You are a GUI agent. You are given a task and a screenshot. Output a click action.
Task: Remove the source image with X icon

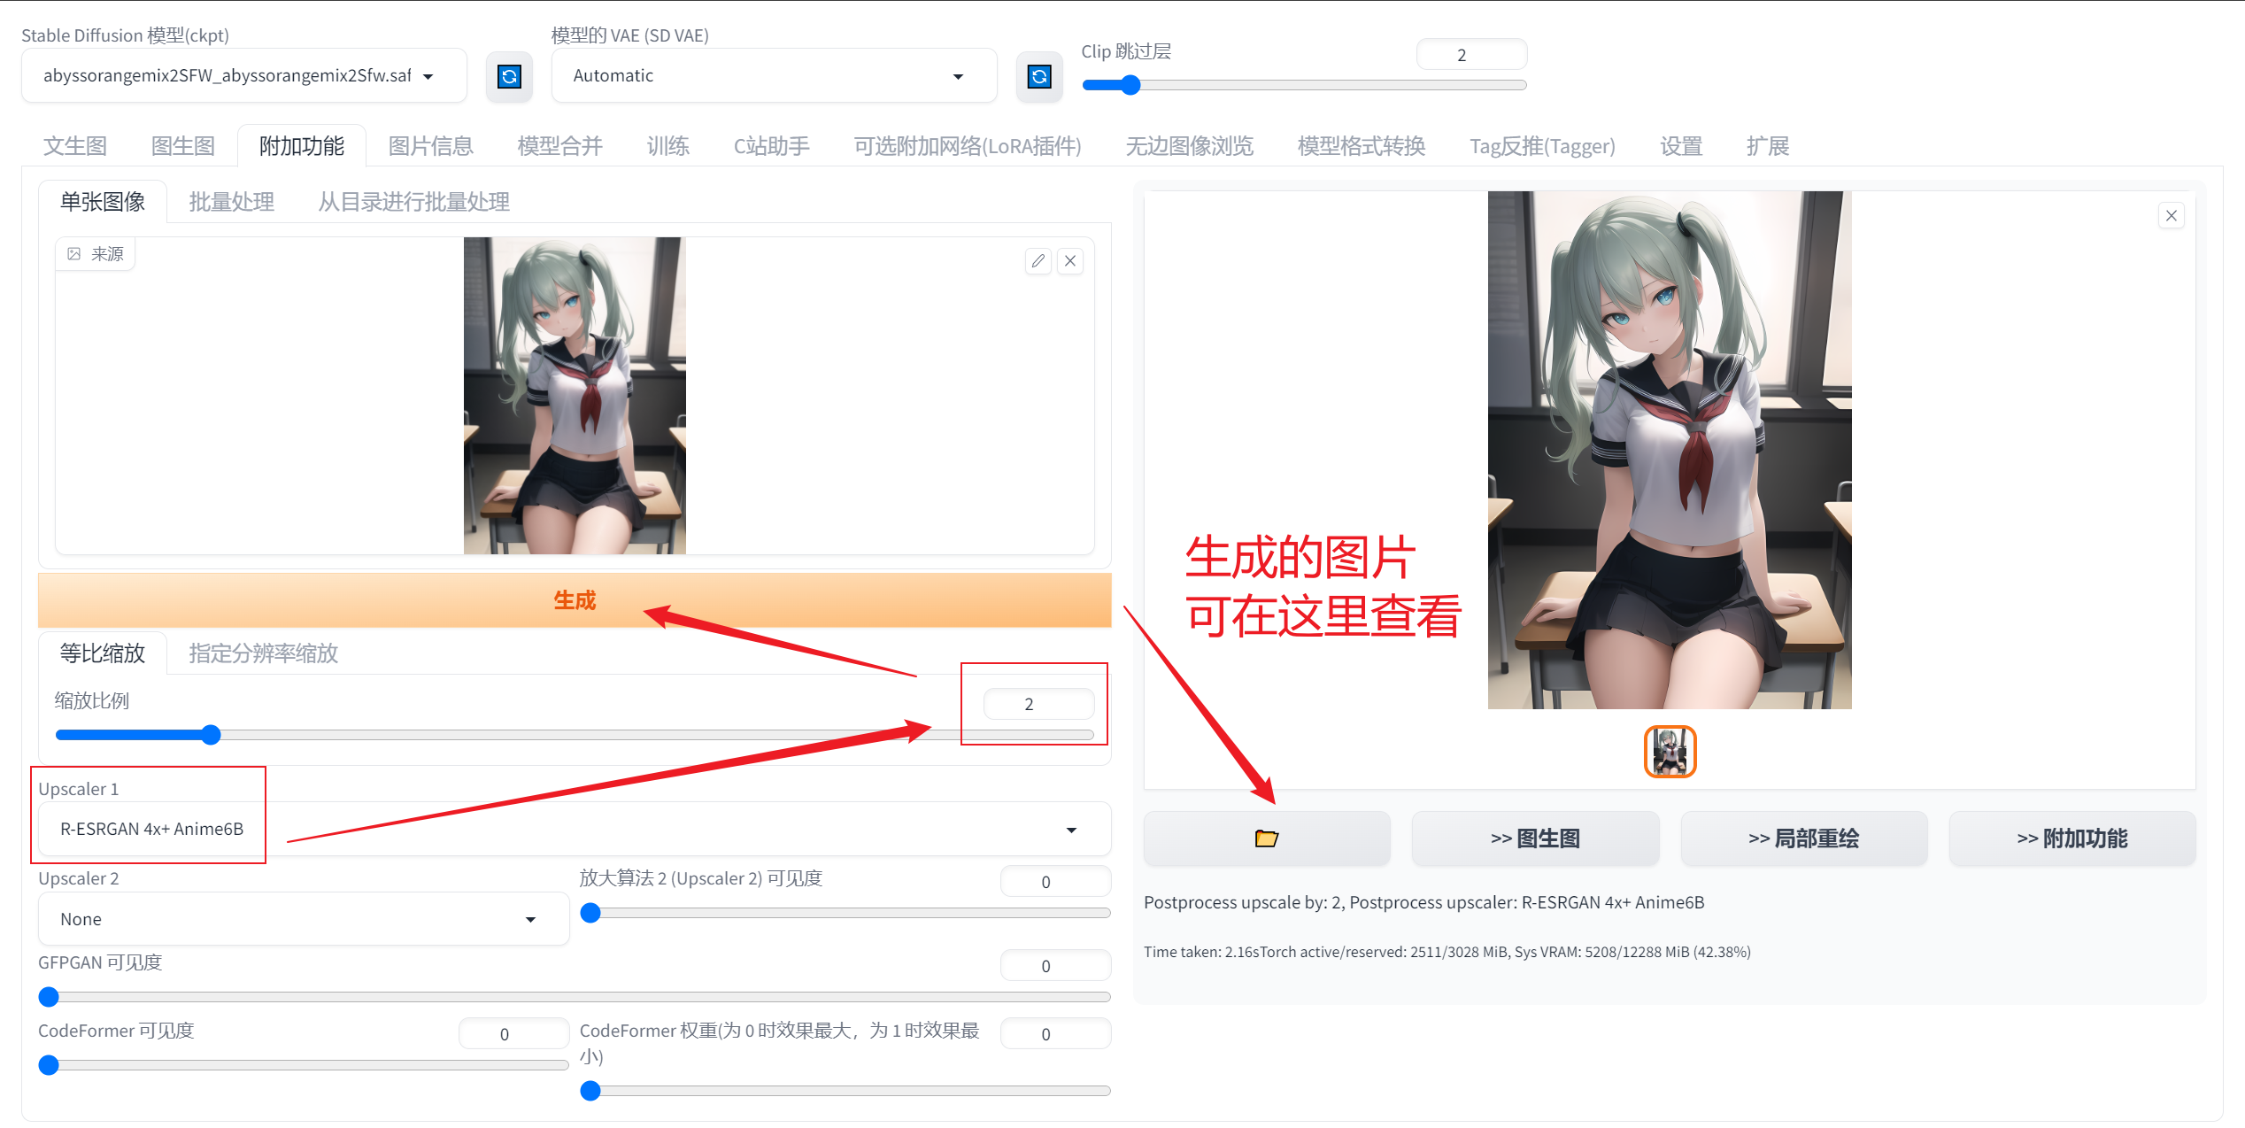[1070, 261]
